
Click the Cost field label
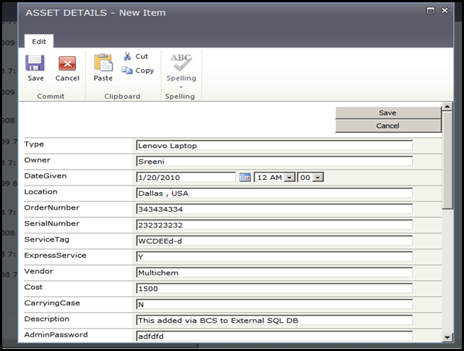coord(33,287)
